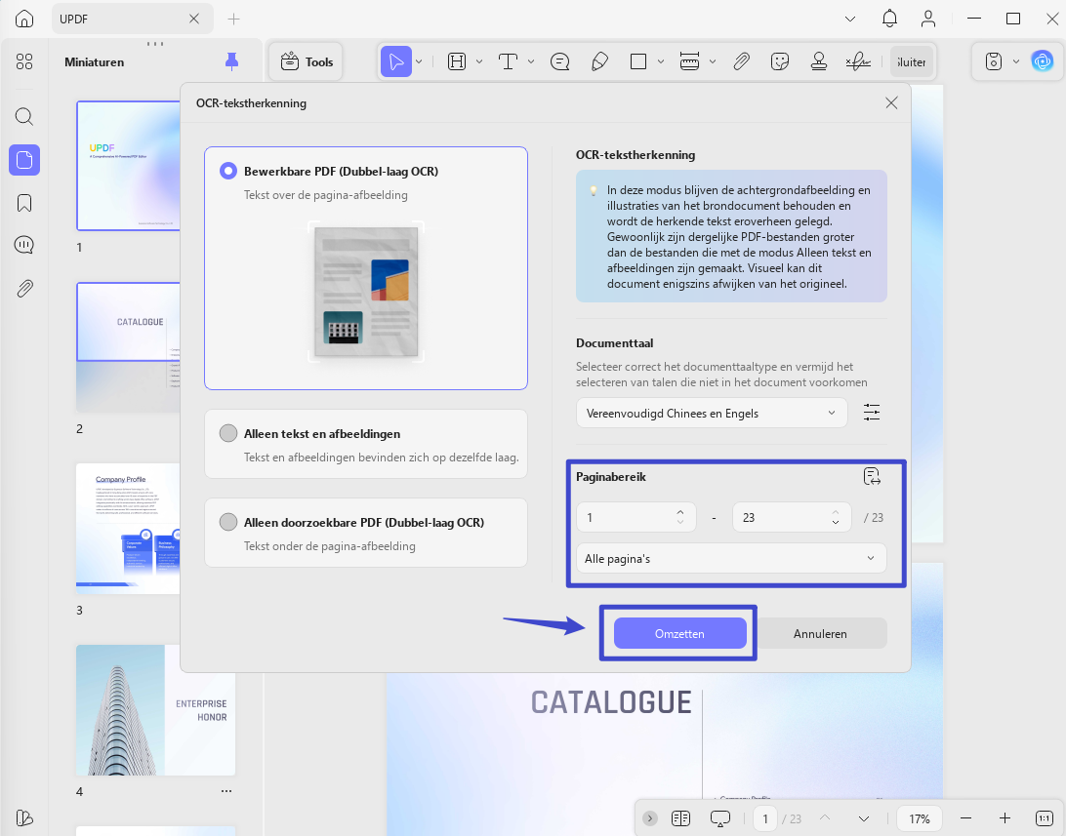Open more options for page 4 thumbnail
Image resolution: width=1066 pixels, height=836 pixels.
[226, 791]
